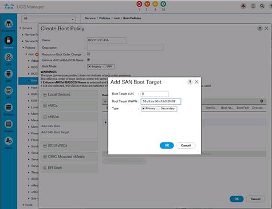Screen dimensions: 272x209
Task: Toggle Enforce vNIC/vHBA/iSCSI Name checkbox
Action: pyautogui.click(x=88, y=60)
